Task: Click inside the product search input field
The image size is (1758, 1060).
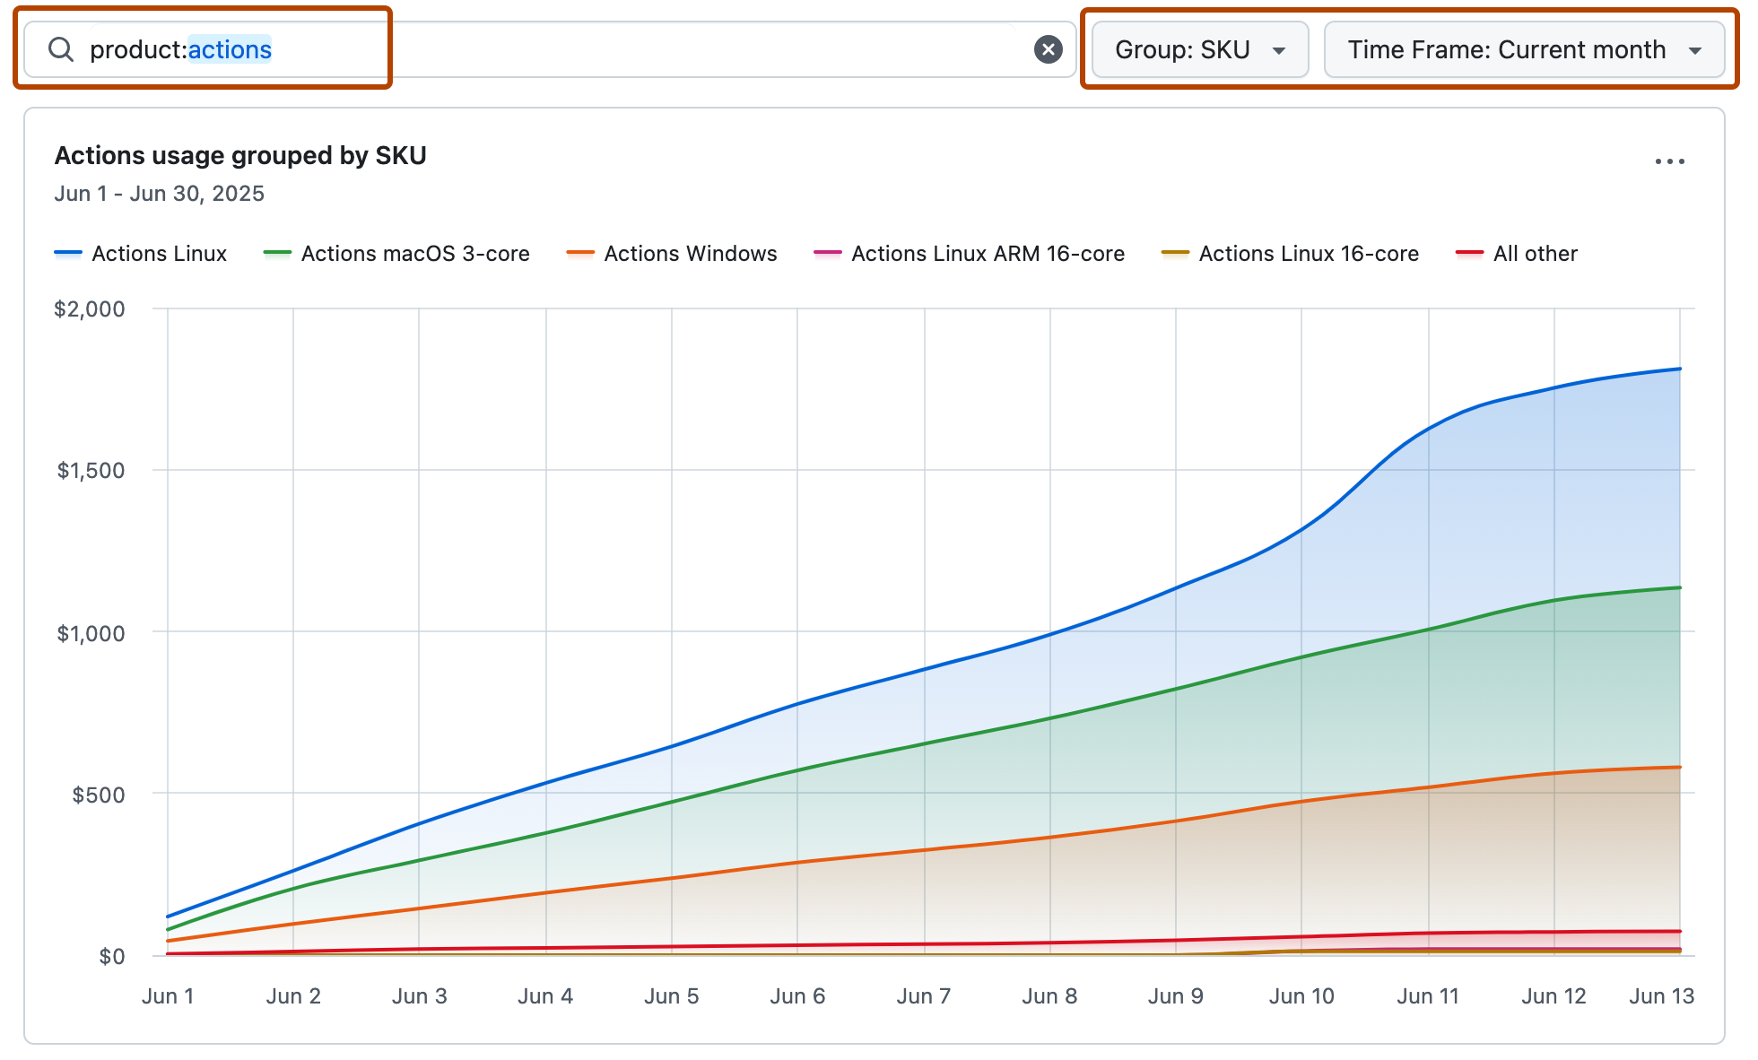Action: coord(538,49)
